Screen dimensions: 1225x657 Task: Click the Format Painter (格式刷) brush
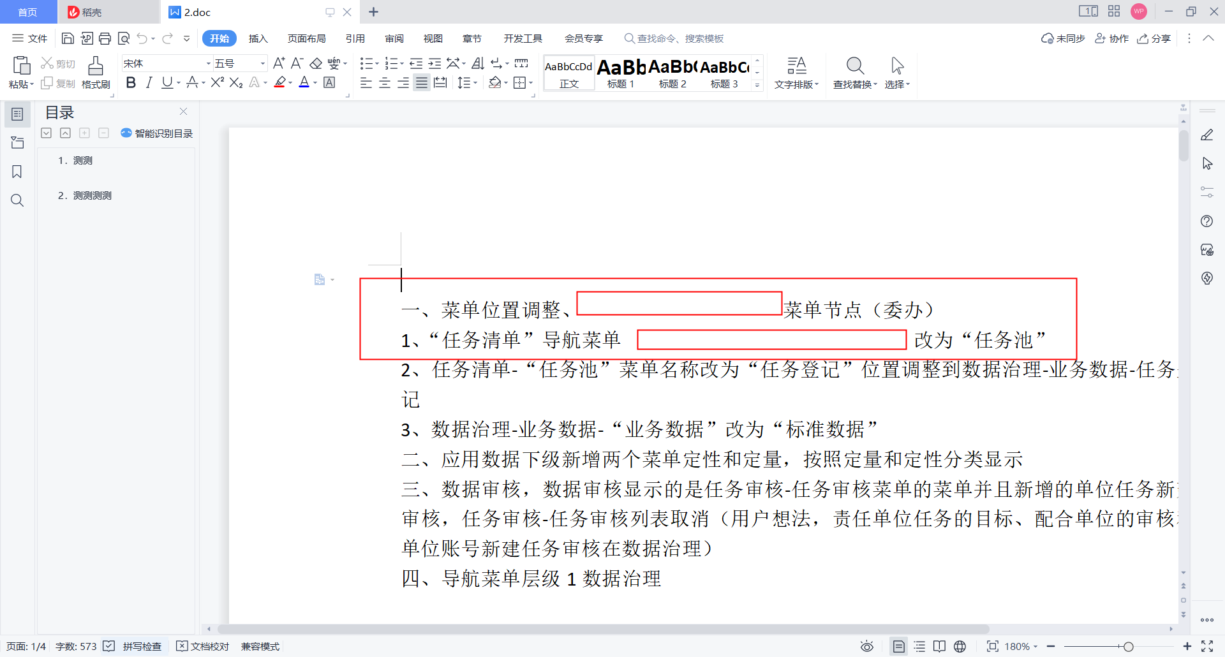click(x=96, y=73)
